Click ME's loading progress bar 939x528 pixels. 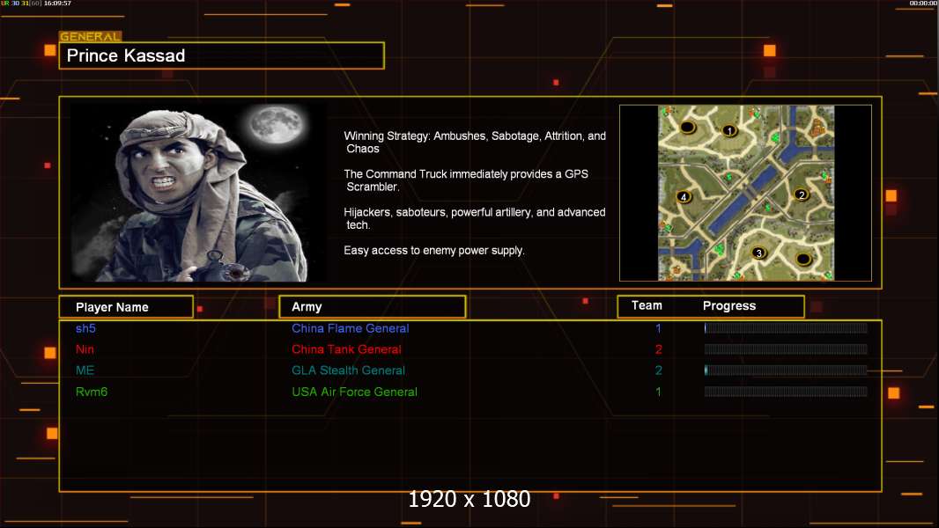[786, 370]
